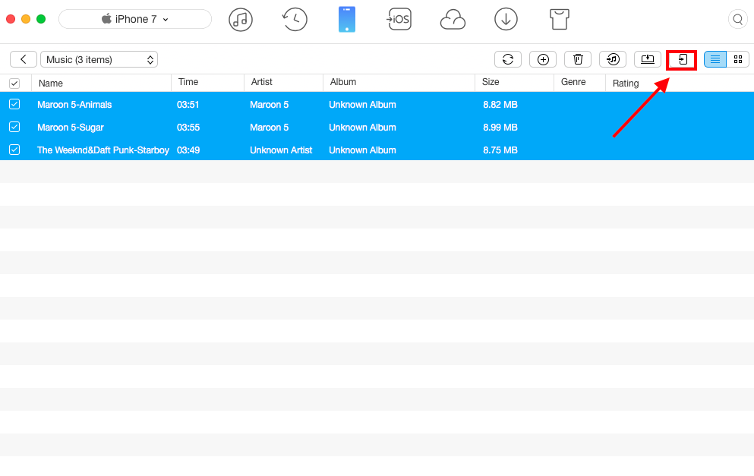Delete selected songs with trash icon
The height and width of the screenshot is (476, 754).
click(578, 59)
